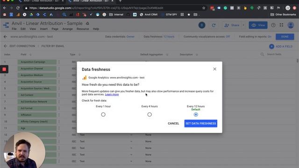Open the account profile avatar

click(291, 25)
